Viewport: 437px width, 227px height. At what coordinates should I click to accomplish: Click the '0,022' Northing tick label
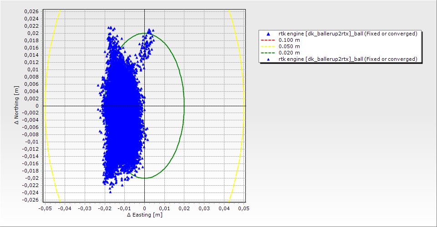(31, 26)
